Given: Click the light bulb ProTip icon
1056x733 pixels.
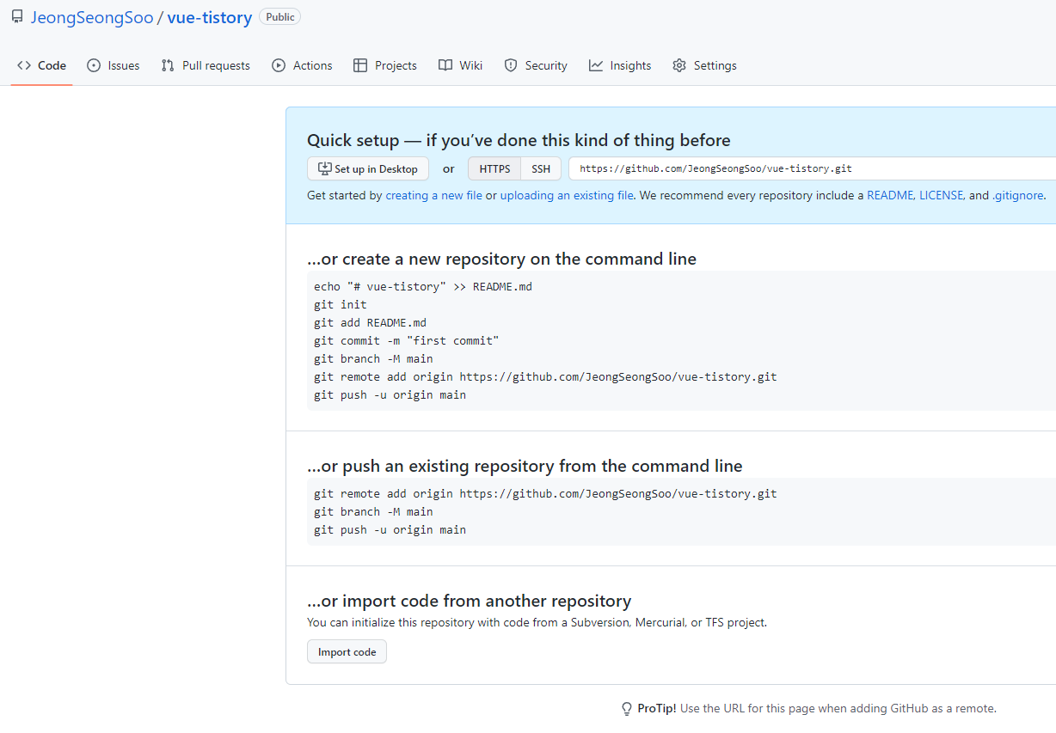Looking at the screenshot, I should (627, 709).
